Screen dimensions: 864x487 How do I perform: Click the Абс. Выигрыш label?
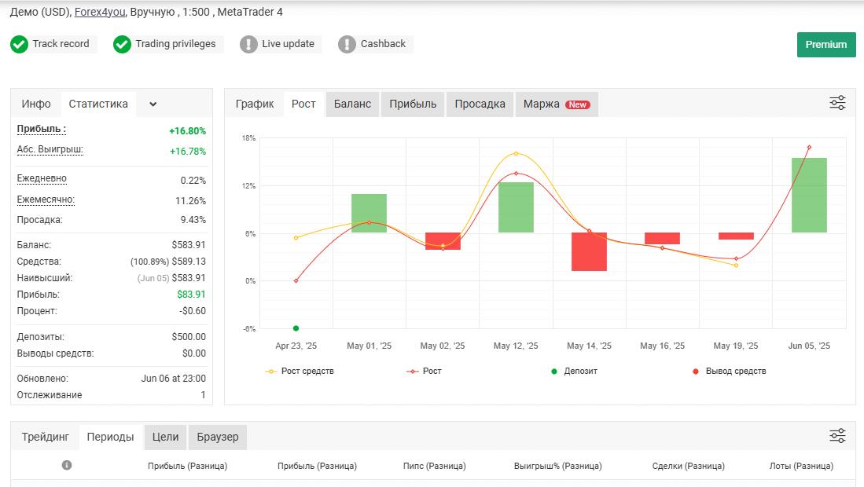tap(50, 150)
